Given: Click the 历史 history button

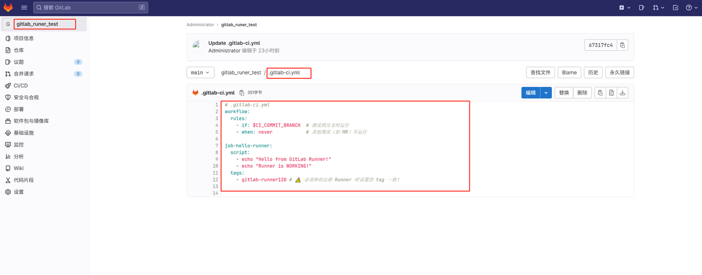Looking at the screenshot, I should coord(593,72).
